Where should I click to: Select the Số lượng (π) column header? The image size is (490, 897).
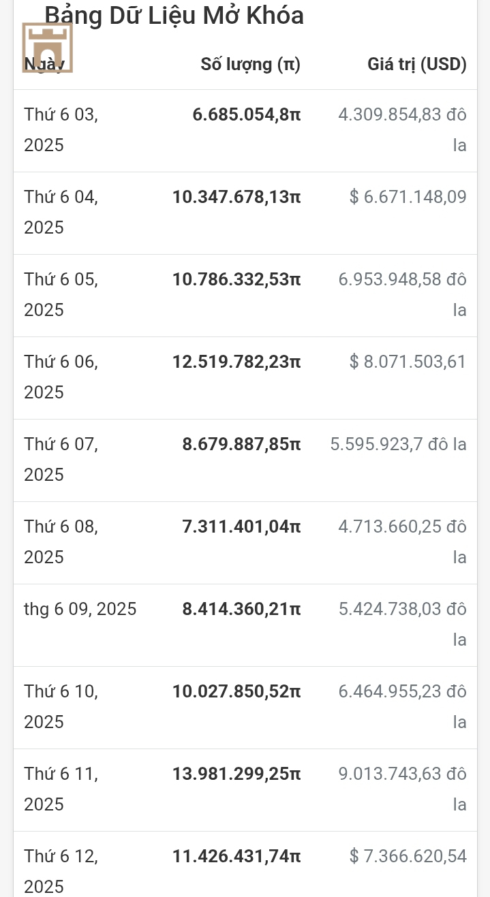pos(251,65)
